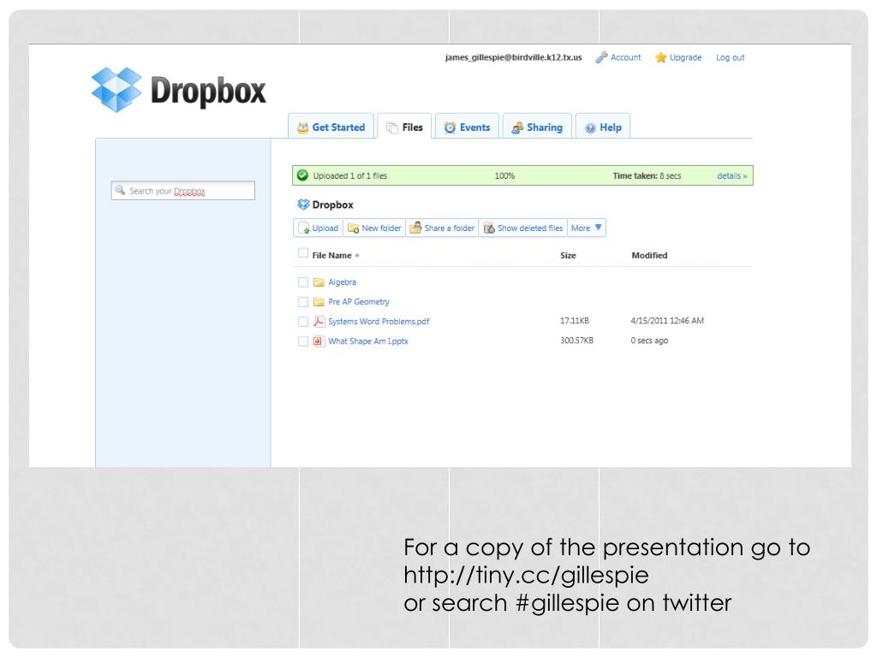Open the Help tab
The image size is (877, 657).
(x=603, y=127)
